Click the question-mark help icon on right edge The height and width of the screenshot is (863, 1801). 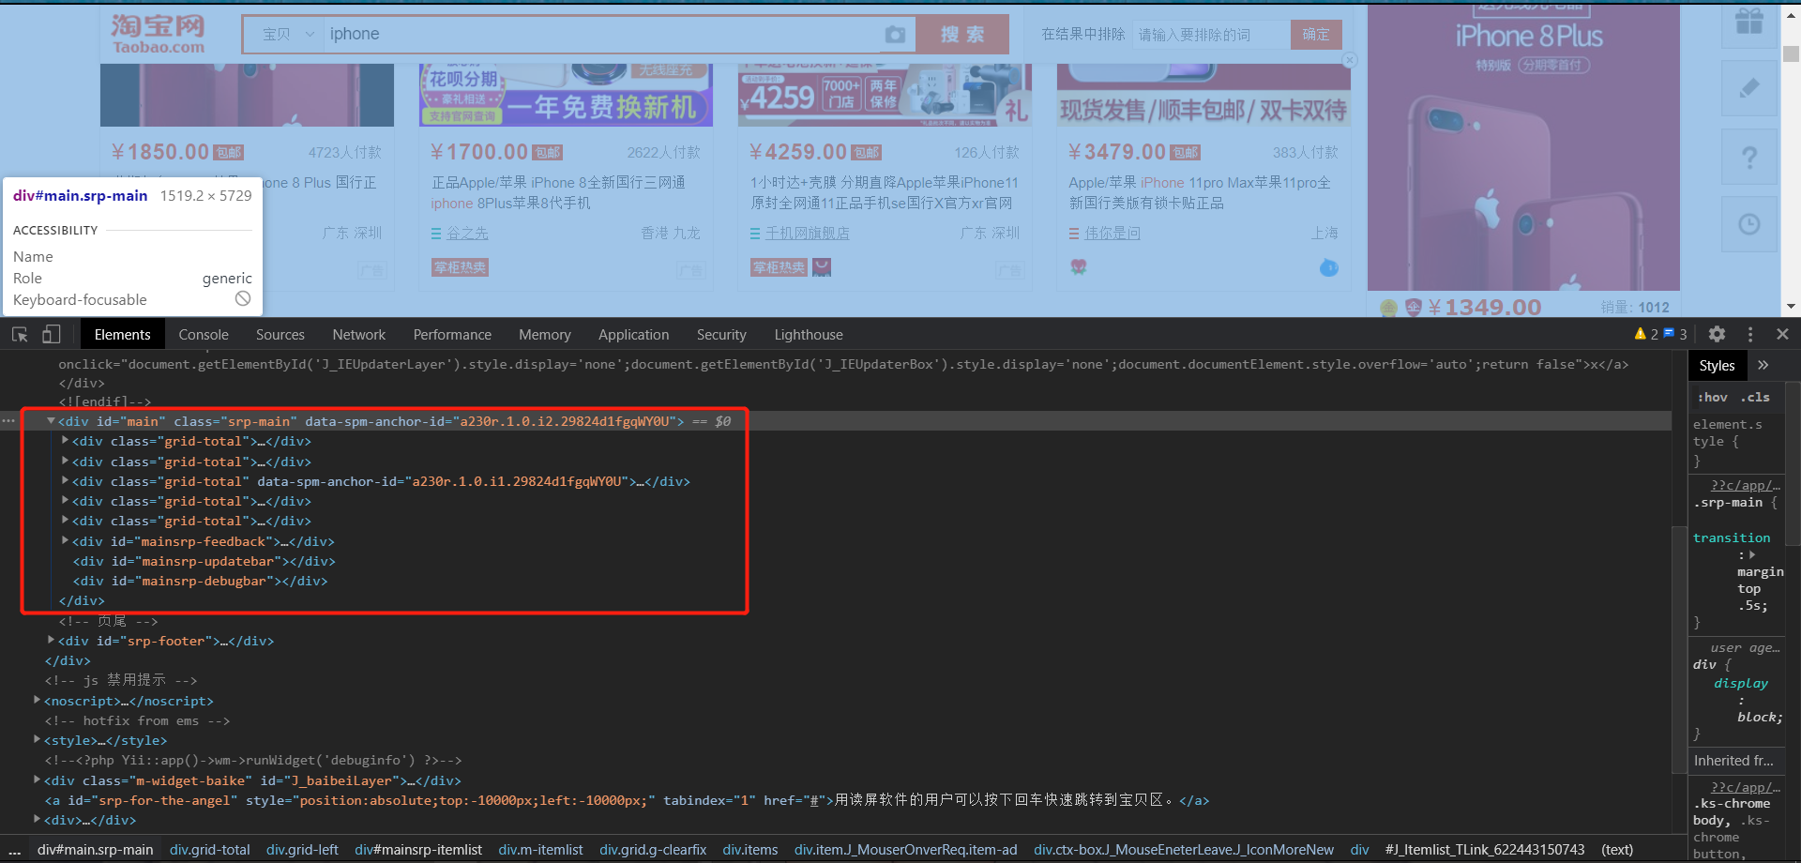(x=1749, y=158)
